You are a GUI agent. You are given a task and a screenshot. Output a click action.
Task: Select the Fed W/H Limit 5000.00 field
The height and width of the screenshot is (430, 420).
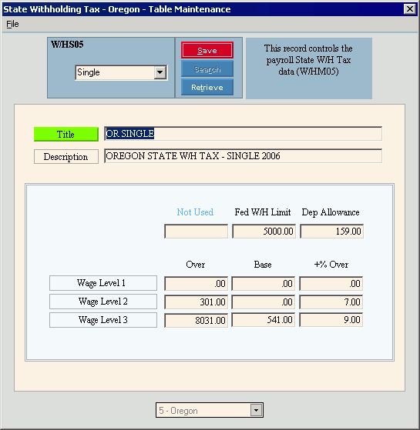264,232
